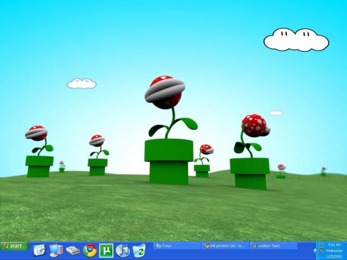
Task: Click the date 2/25/2009 in the tray
Action: pos(334,256)
